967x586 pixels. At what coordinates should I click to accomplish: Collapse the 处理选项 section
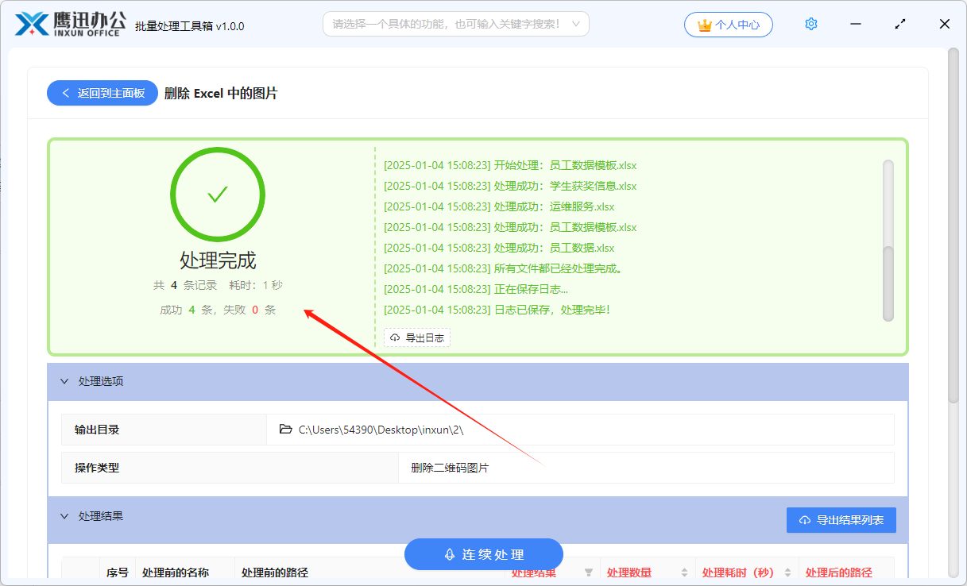[x=65, y=381]
